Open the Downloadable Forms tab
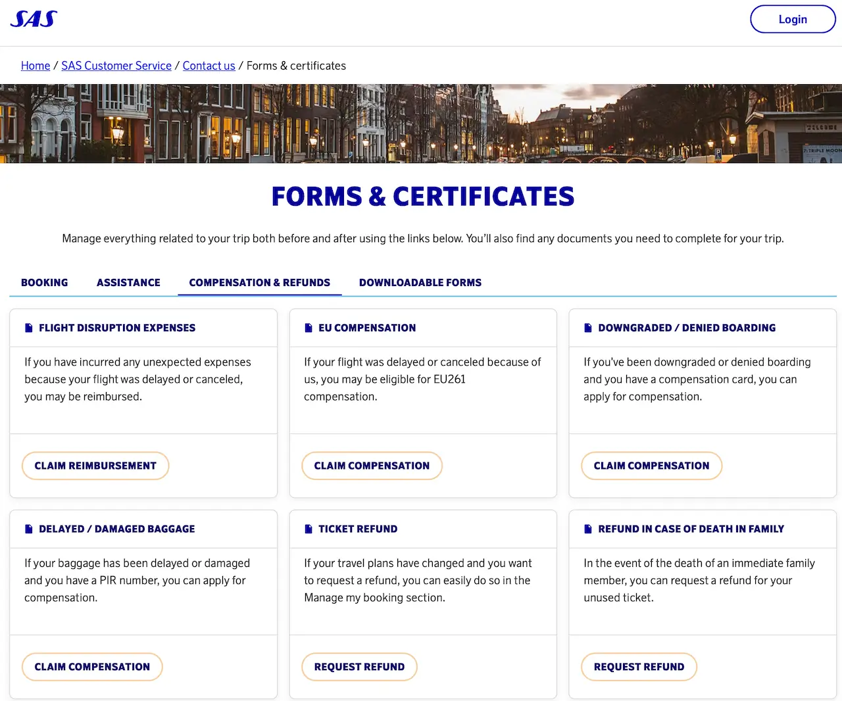842x701 pixels. pyautogui.click(x=420, y=283)
